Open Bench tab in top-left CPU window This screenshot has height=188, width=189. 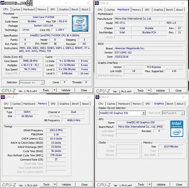coord(75,9)
